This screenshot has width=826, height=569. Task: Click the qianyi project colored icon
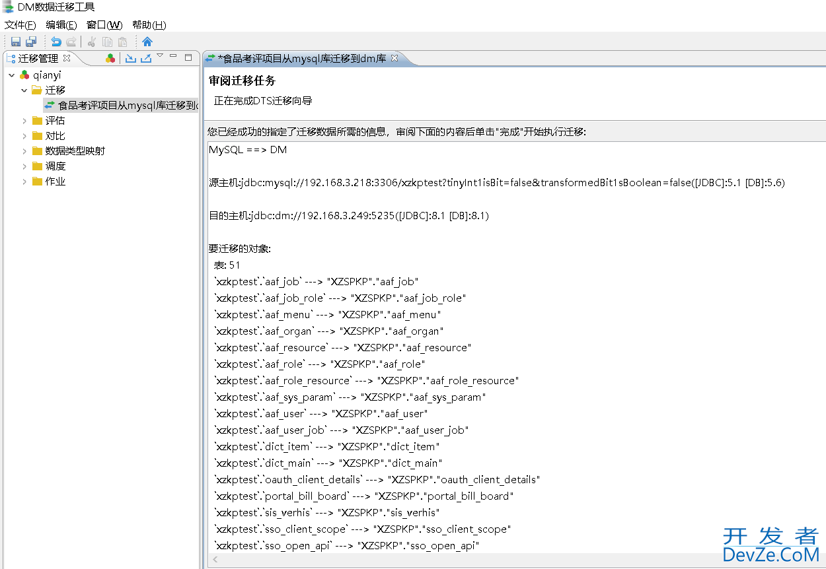24,75
